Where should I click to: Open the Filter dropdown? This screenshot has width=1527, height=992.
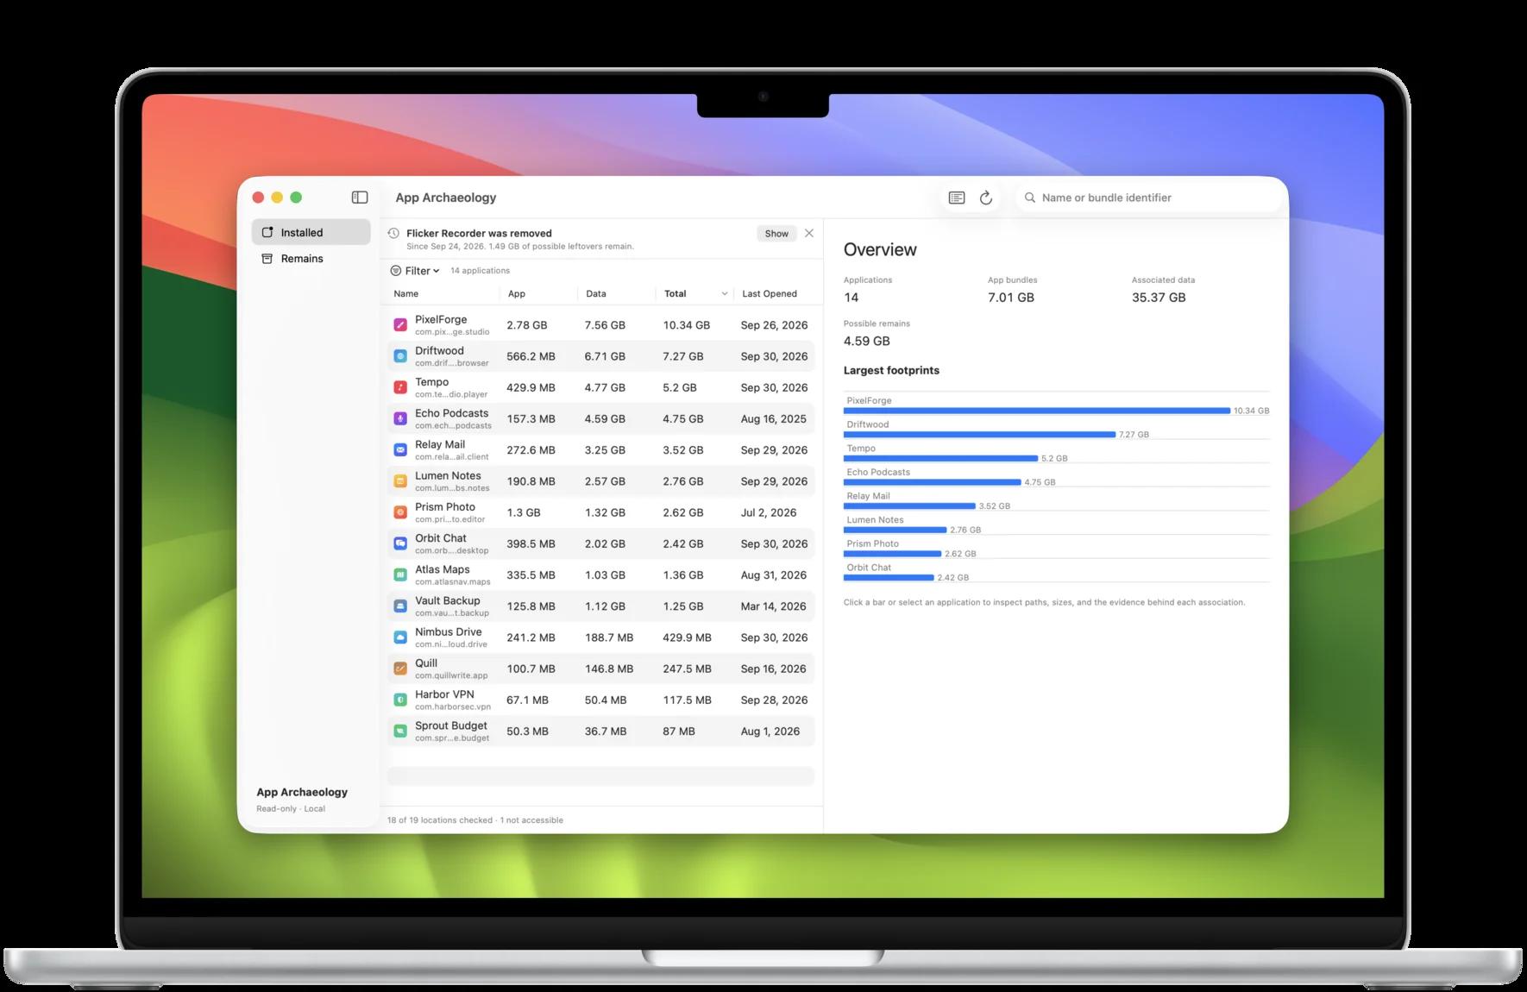(415, 271)
